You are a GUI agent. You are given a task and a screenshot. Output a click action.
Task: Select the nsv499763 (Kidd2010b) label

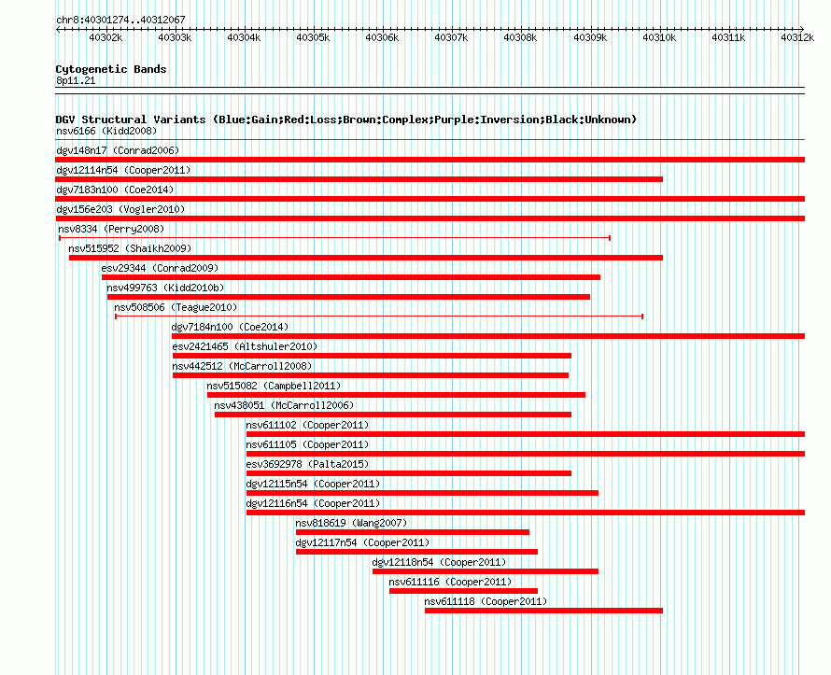pyautogui.click(x=165, y=288)
